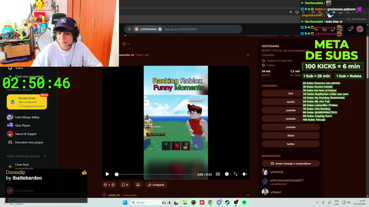The width and height of the screenshot is (369, 207).
Task: Click the taskbar Buscar search box
Action: coord(151,203)
